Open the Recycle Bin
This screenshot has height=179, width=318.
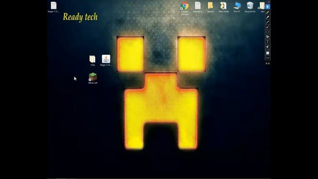[x=250, y=7]
